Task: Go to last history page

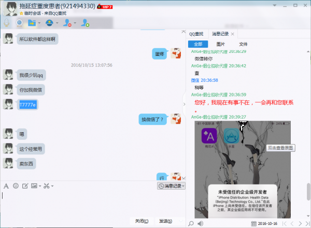Action: pos(307,224)
